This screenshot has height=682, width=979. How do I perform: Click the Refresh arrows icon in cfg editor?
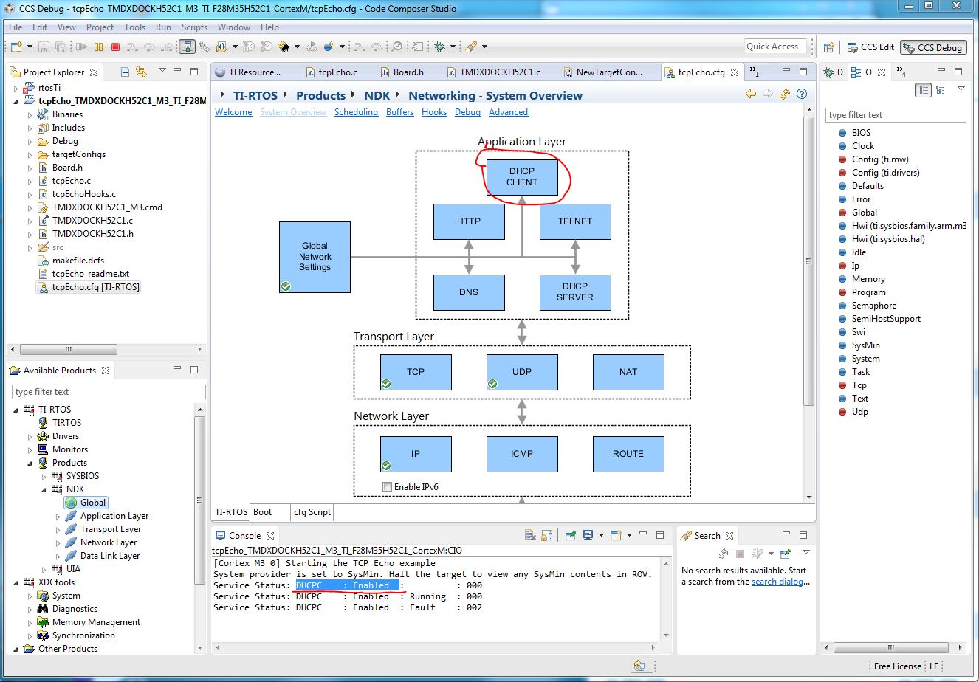pos(785,94)
